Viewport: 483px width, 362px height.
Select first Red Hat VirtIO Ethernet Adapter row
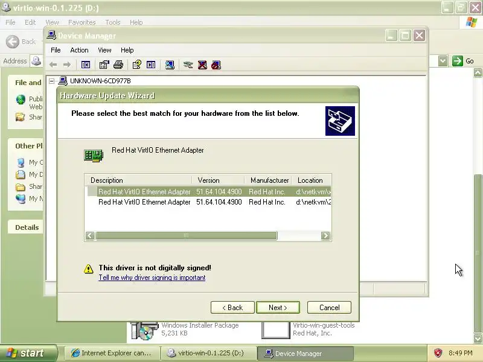208,191
